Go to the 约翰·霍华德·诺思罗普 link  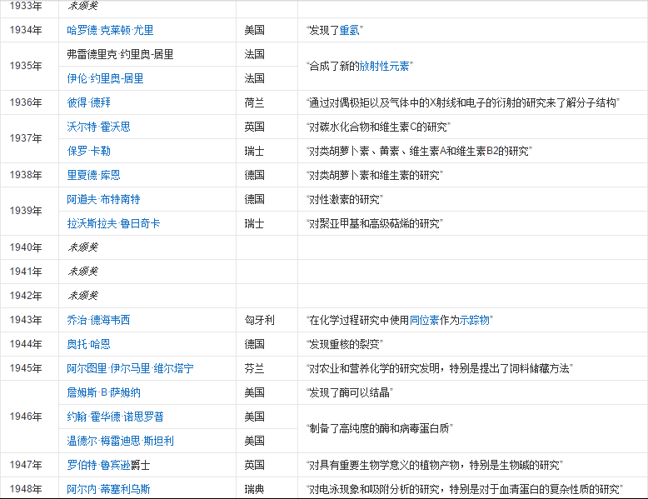coord(115,417)
